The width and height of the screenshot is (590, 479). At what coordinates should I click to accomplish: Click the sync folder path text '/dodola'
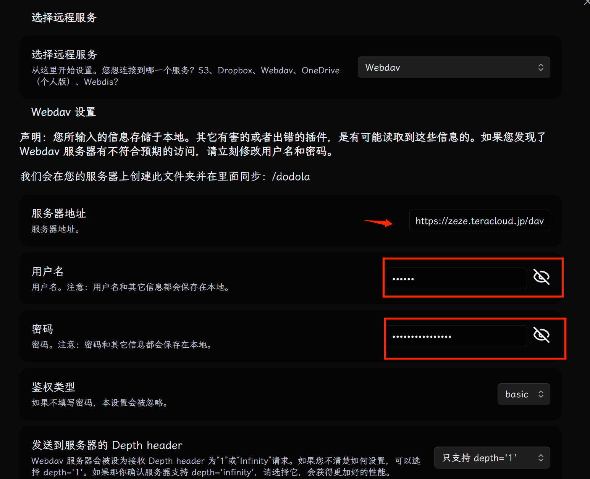pyautogui.click(x=291, y=177)
